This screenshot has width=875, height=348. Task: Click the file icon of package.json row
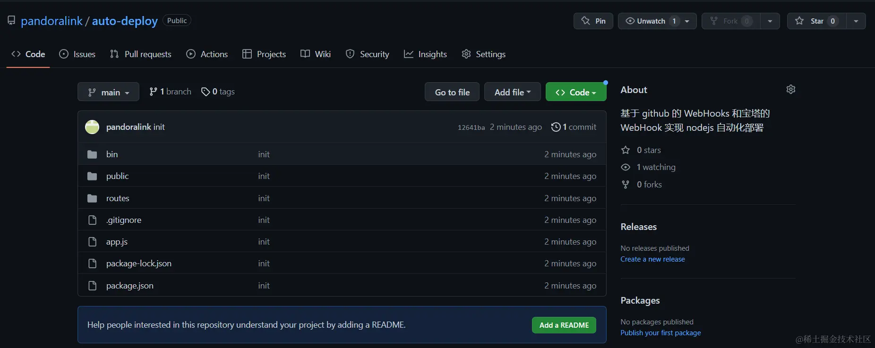click(93, 286)
